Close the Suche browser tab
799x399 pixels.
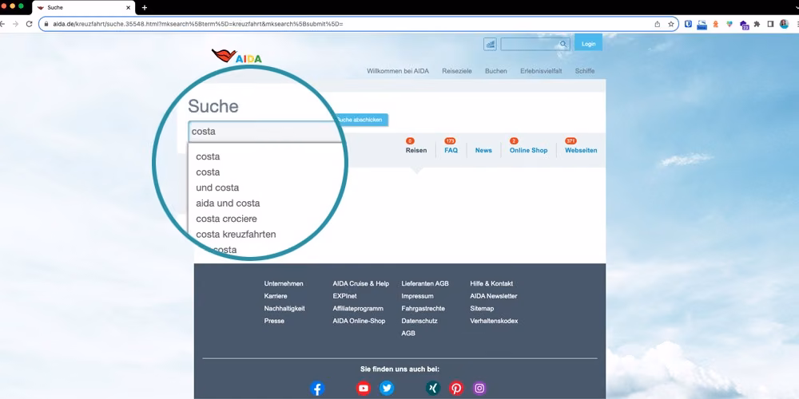click(x=129, y=8)
